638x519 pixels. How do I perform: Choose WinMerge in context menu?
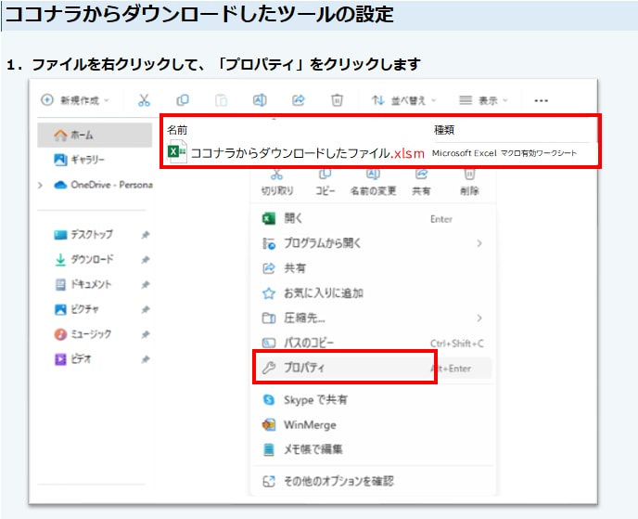click(x=372, y=425)
